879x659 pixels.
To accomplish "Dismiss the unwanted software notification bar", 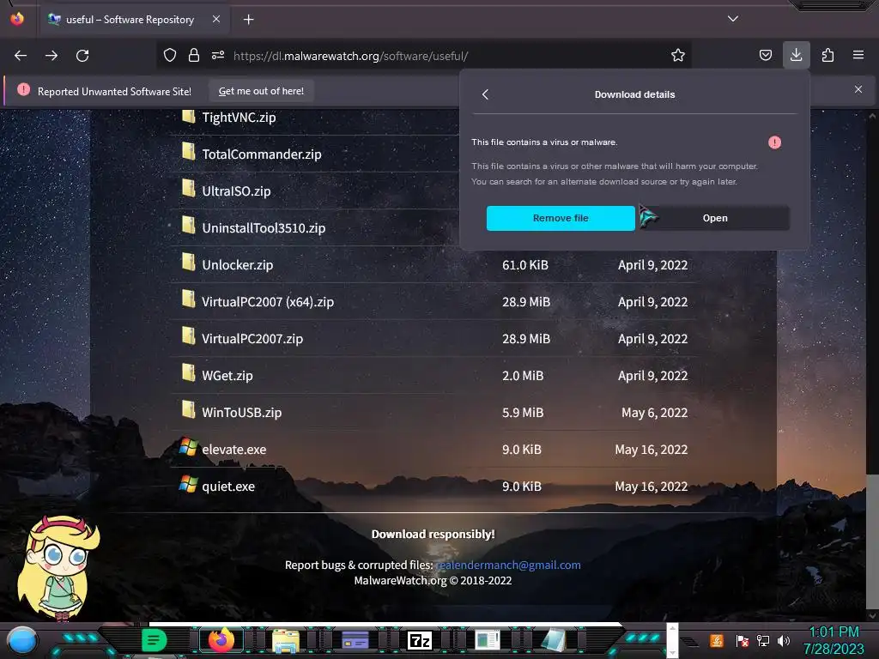I will coord(858,89).
